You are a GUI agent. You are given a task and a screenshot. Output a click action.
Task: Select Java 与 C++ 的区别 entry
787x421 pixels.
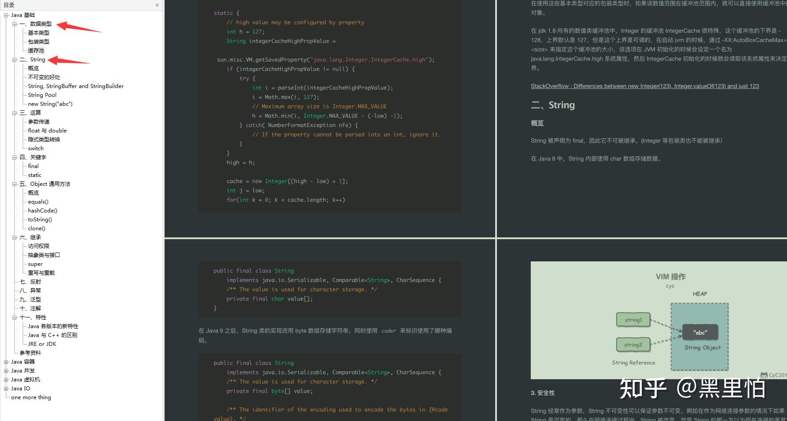pyautogui.click(x=52, y=335)
